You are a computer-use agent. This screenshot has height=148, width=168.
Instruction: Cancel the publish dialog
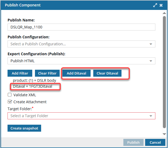point(155,142)
